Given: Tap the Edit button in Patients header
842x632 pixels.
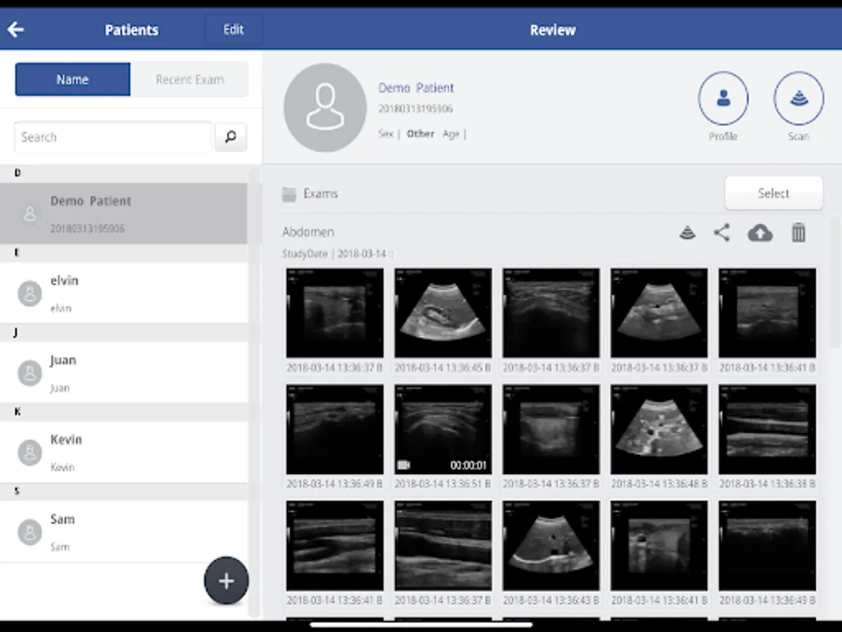Looking at the screenshot, I should pos(234,29).
